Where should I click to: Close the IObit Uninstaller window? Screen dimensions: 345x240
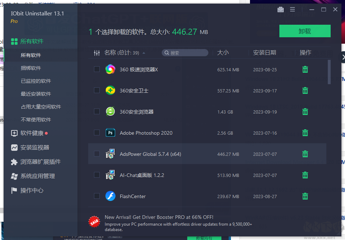click(x=335, y=9)
